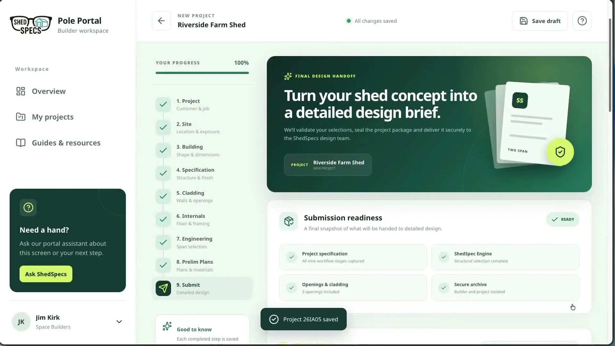Click the floppy disk icon in Save draft
The height and width of the screenshot is (346, 615).
point(523,21)
